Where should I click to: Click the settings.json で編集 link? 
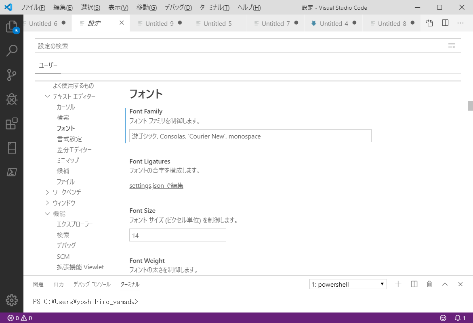click(156, 185)
